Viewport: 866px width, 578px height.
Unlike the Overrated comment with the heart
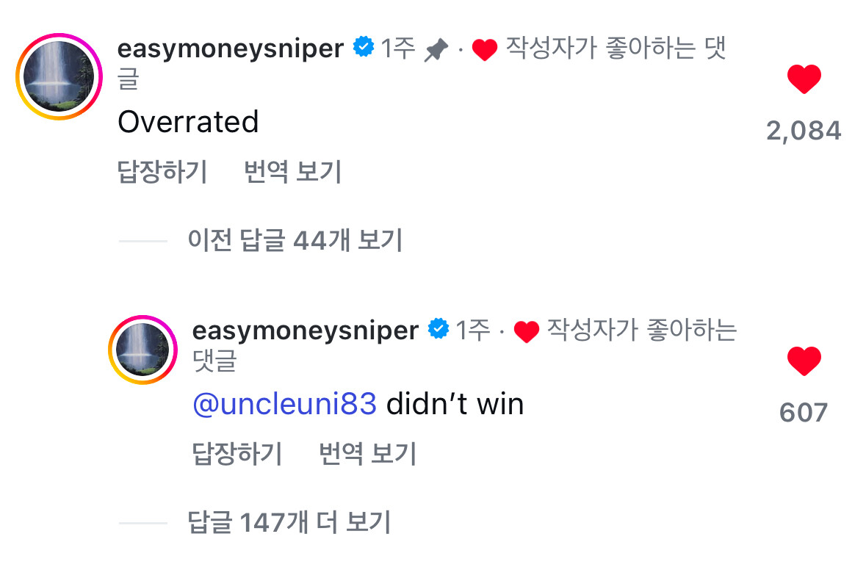pyautogui.click(x=804, y=79)
